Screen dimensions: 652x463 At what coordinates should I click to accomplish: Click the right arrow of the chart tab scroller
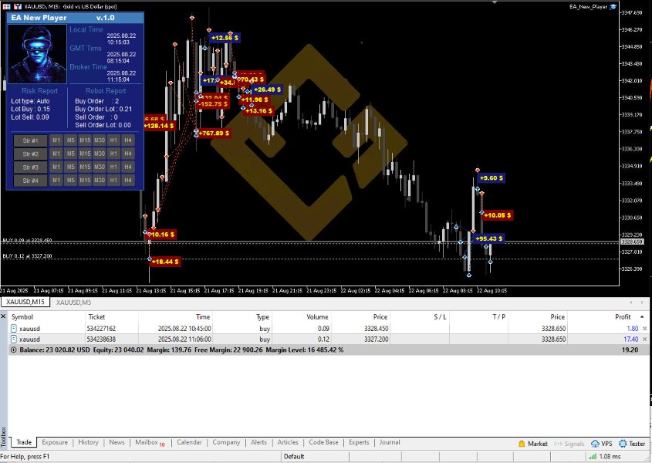tap(644, 302)
